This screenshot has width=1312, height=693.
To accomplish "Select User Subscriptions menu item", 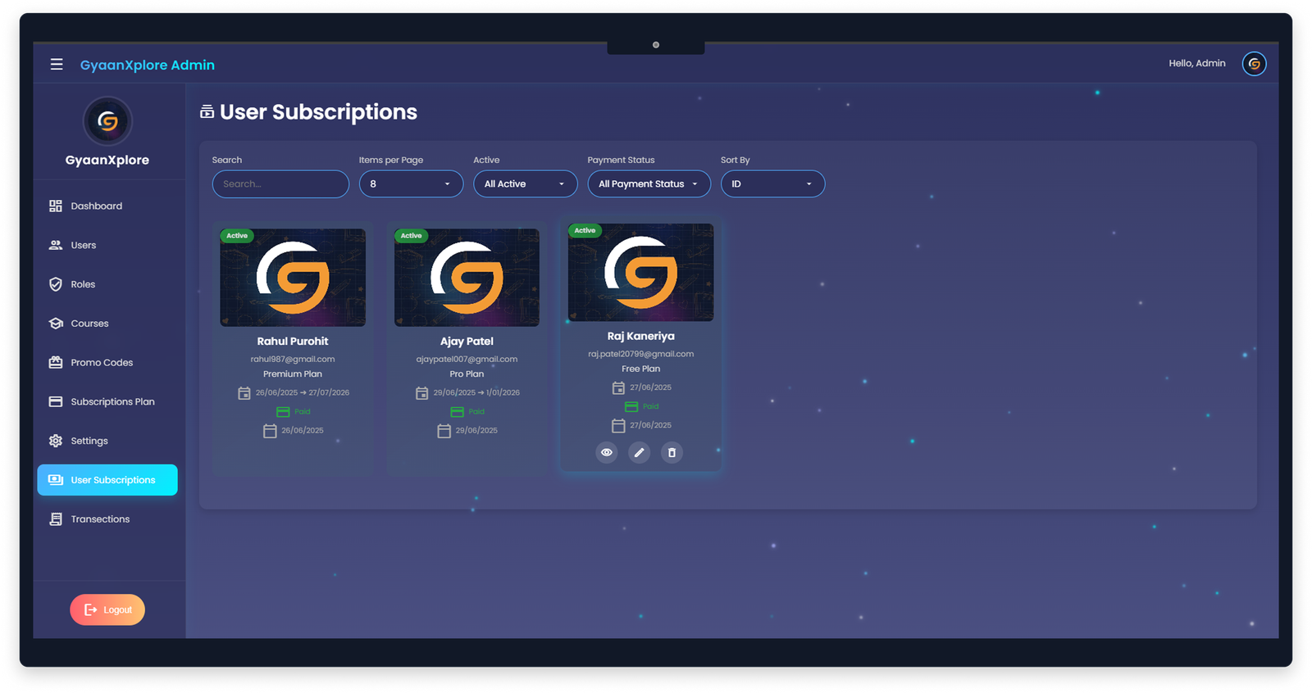I will (x=107, y=480).
